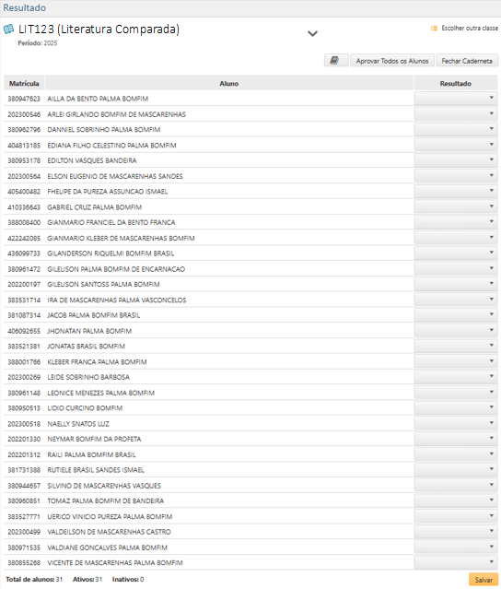Image resolution: width=501 pixels, height=589 pixels.
Task: Open Resultado dropdown for UERICO VINICIO
Action: point(456,516)
